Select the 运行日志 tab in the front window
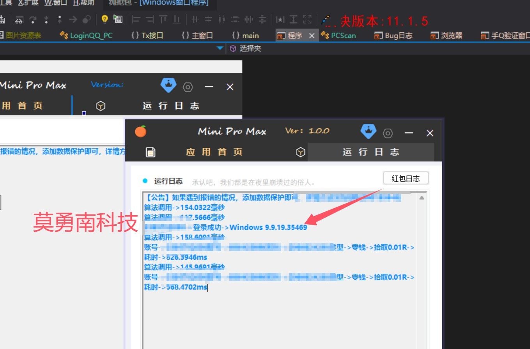The height and width of the screenshot is (349, 530). (x=371, y=152)
